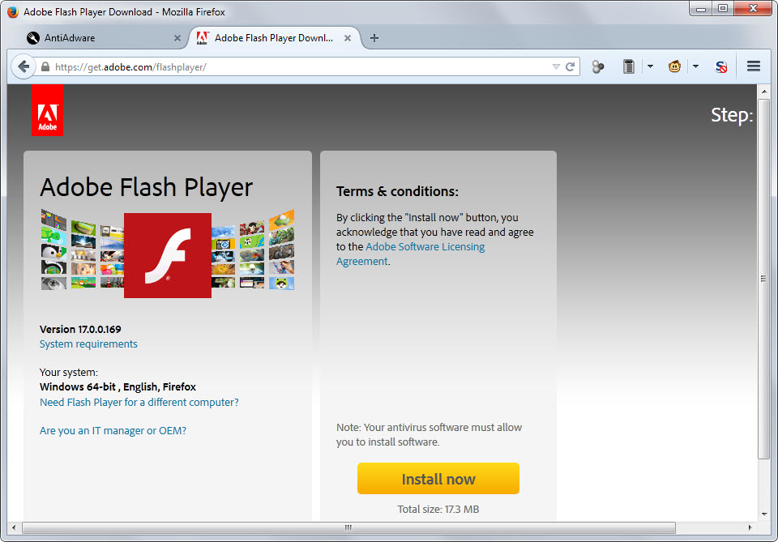Open a new tab with plus button

pyautogui.click(x=374, y=38)
